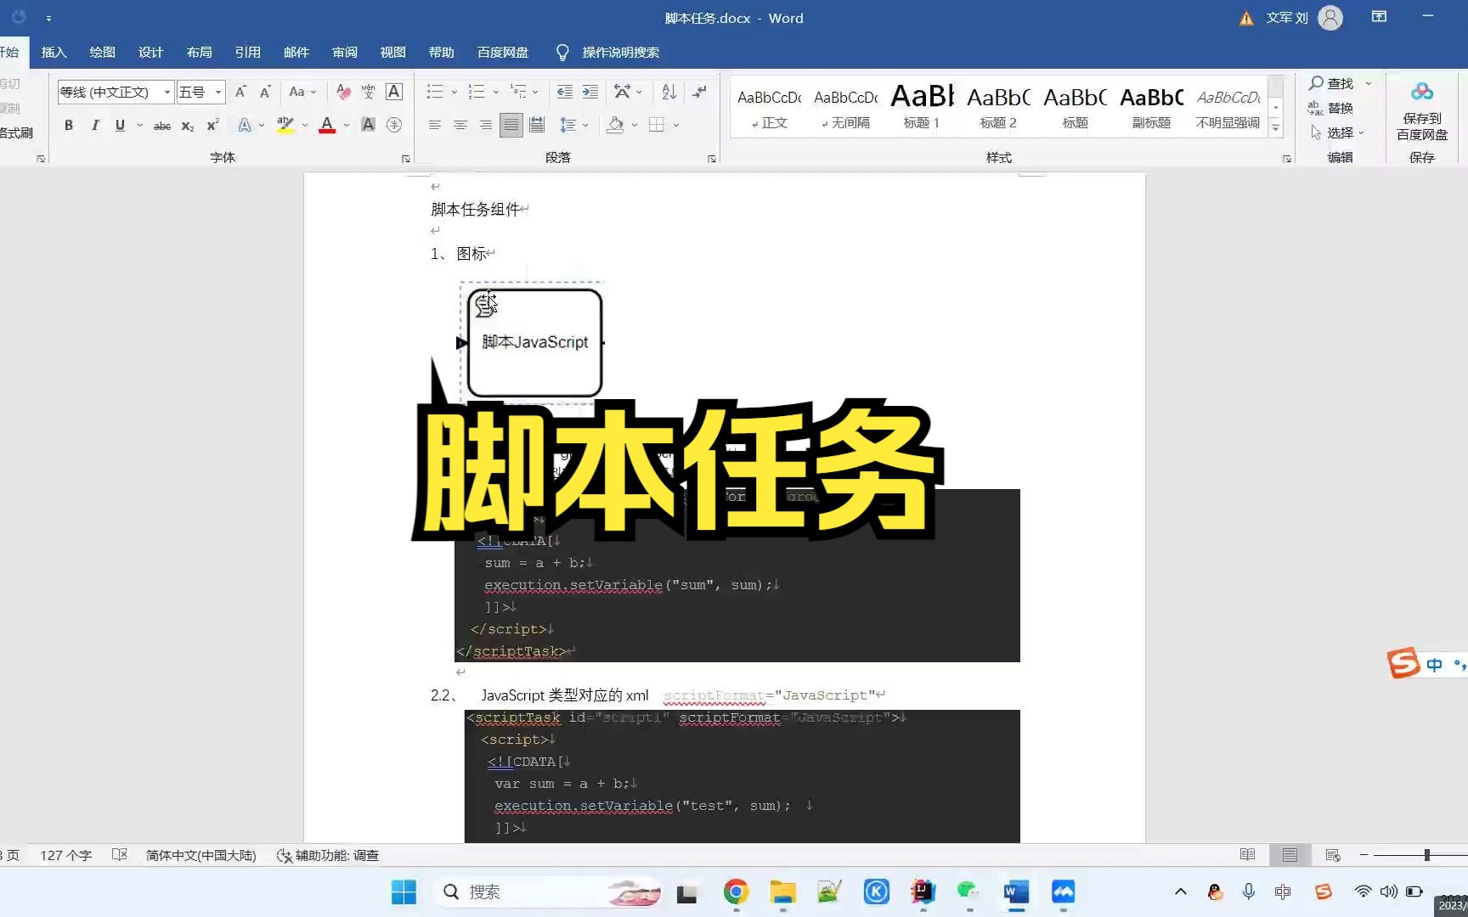Apply the 标题 1 heading style
This screenshot has width=1468, height=917.
[922, 106]
